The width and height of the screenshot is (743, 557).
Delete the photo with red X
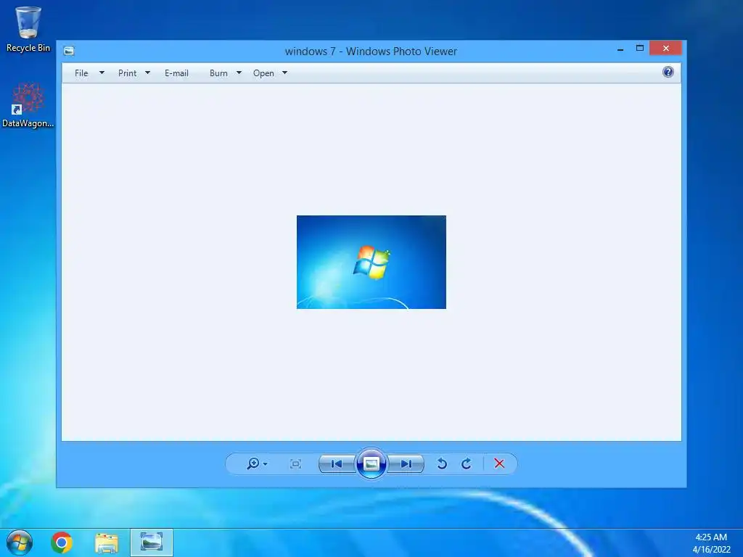[x=499, y=463]
